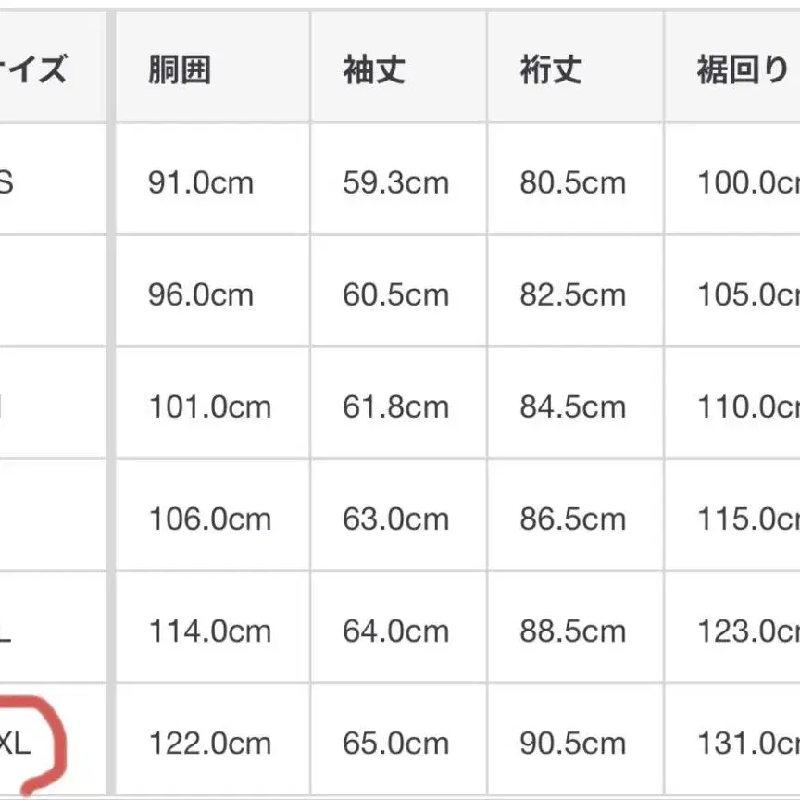Click the 63.0cm cell
This screenshot has height=800, width=800.
point(396,519)
